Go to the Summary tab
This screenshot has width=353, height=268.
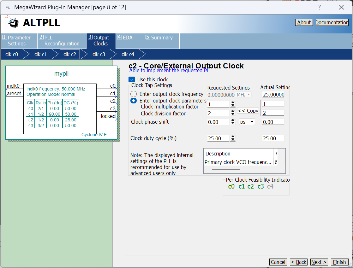pos(162,41)
